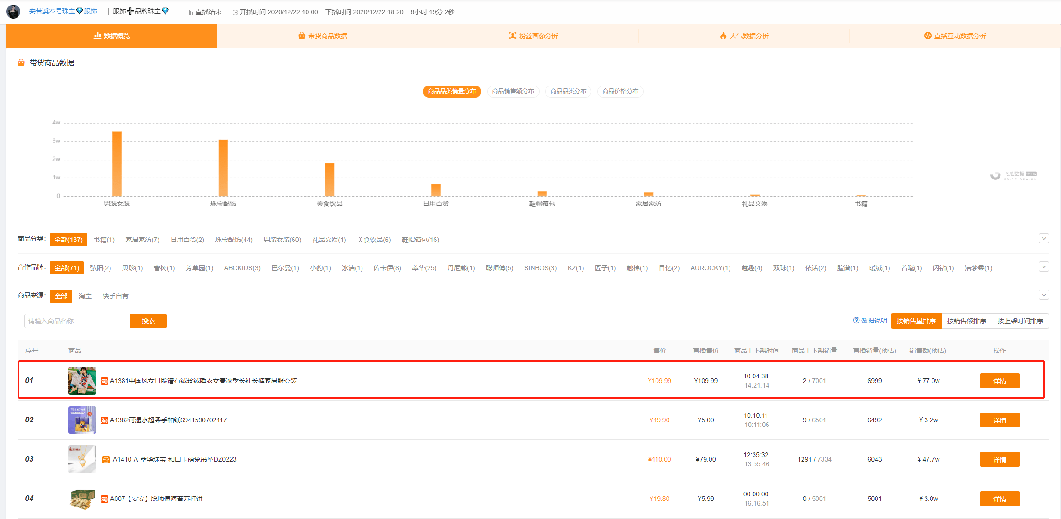The image size is (1061, 519).
Task: Open 详情 for product 03
Action: click(1000, 459)
